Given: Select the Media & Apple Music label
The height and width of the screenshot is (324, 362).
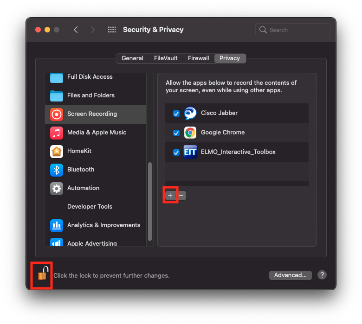Looking at the screenshot, I should 97,133.
